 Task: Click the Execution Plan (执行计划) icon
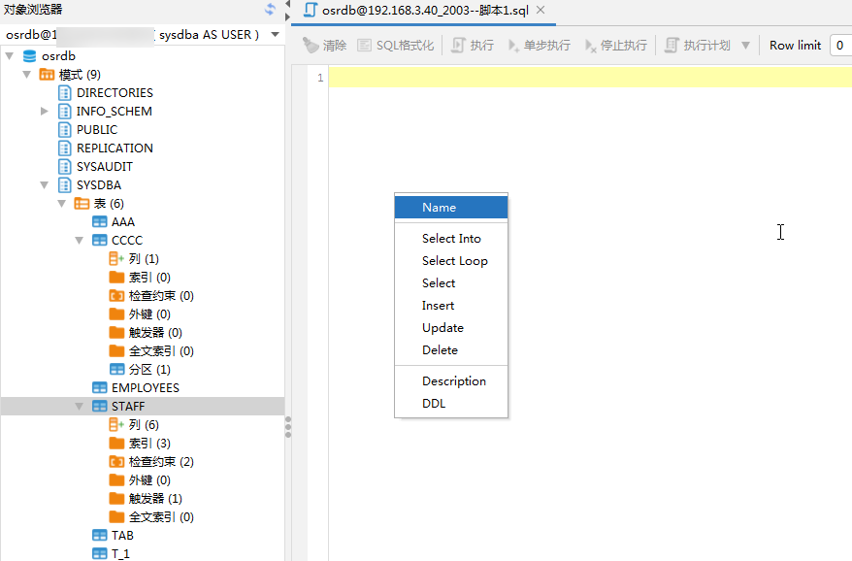pyautogui.click(x=672, y=46)
